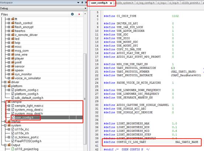The image size is (204, 151).
Task: Open the Debug configuration dropdown
Action: point(85,8)
